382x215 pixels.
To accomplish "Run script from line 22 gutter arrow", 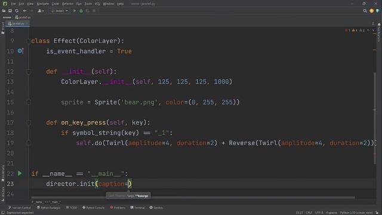I will click(x=20, y=174).
